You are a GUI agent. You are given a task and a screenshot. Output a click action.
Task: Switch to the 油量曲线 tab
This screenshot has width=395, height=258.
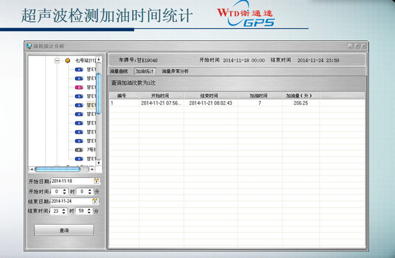(x=118, y=71)
